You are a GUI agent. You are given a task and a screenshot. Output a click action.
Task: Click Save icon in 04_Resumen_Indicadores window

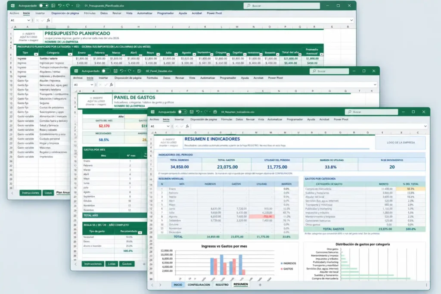(x=192, y=112)
